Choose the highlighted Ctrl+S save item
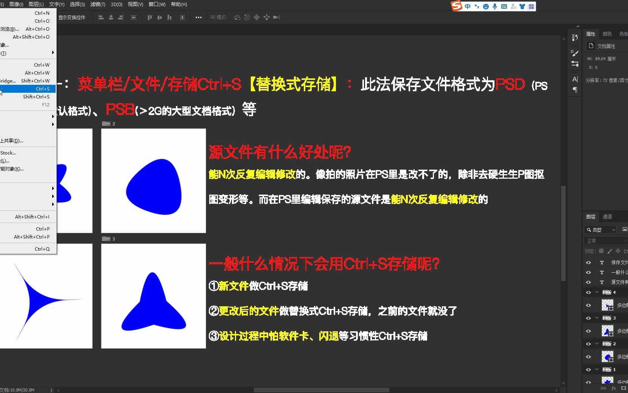Viewport: 628px width, 393px height. [x=28, y=89]
